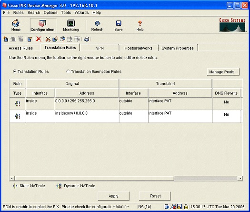Click the first row's dynamic NAT icon

pyautogui.click(x=17, y=104)
